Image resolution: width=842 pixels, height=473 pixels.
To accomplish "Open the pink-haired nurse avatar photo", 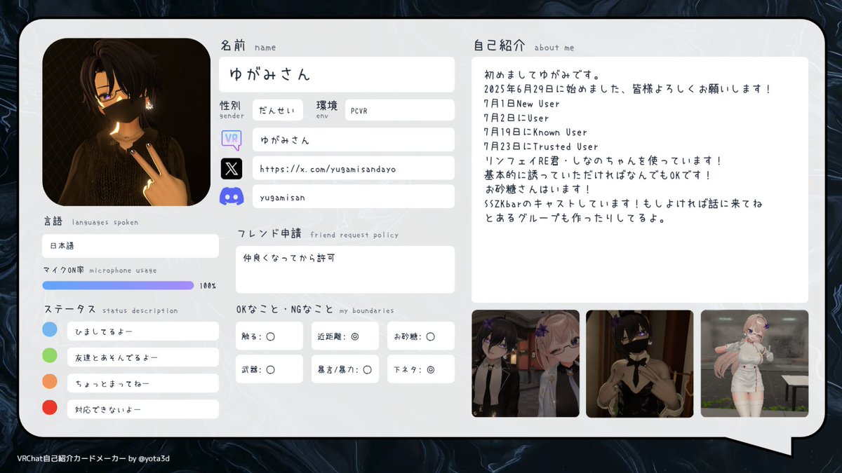I will click(x=754, y=364).
